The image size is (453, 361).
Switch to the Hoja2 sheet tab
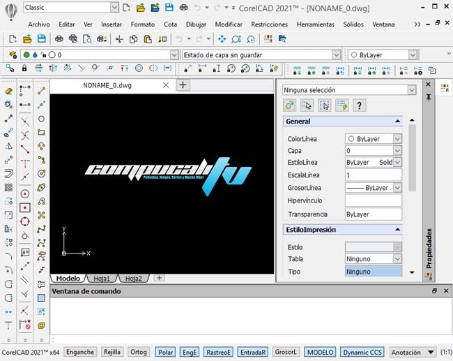coord(134,279)
